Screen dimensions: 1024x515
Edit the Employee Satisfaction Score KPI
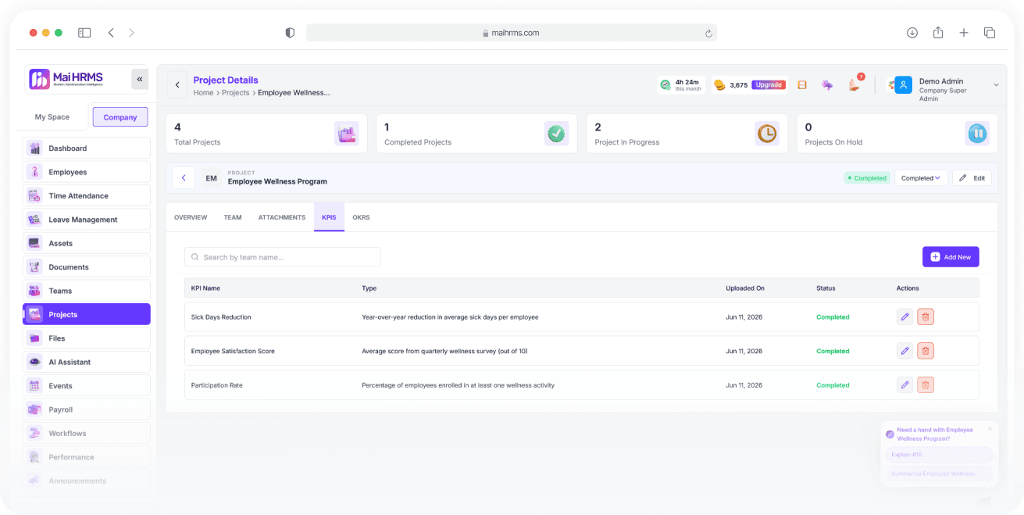click(904, 351)
